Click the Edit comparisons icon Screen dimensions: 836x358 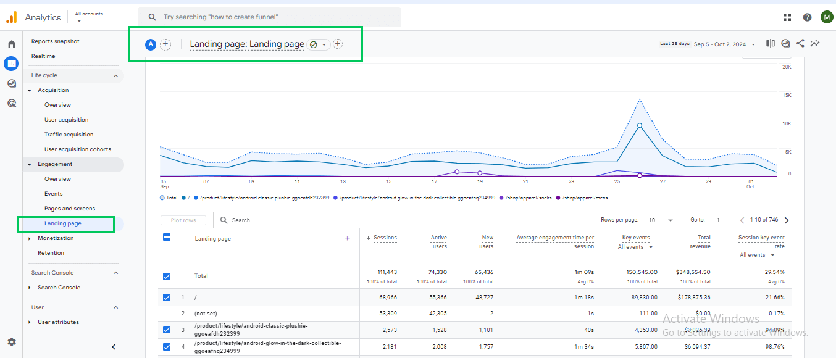pos(771,44)
